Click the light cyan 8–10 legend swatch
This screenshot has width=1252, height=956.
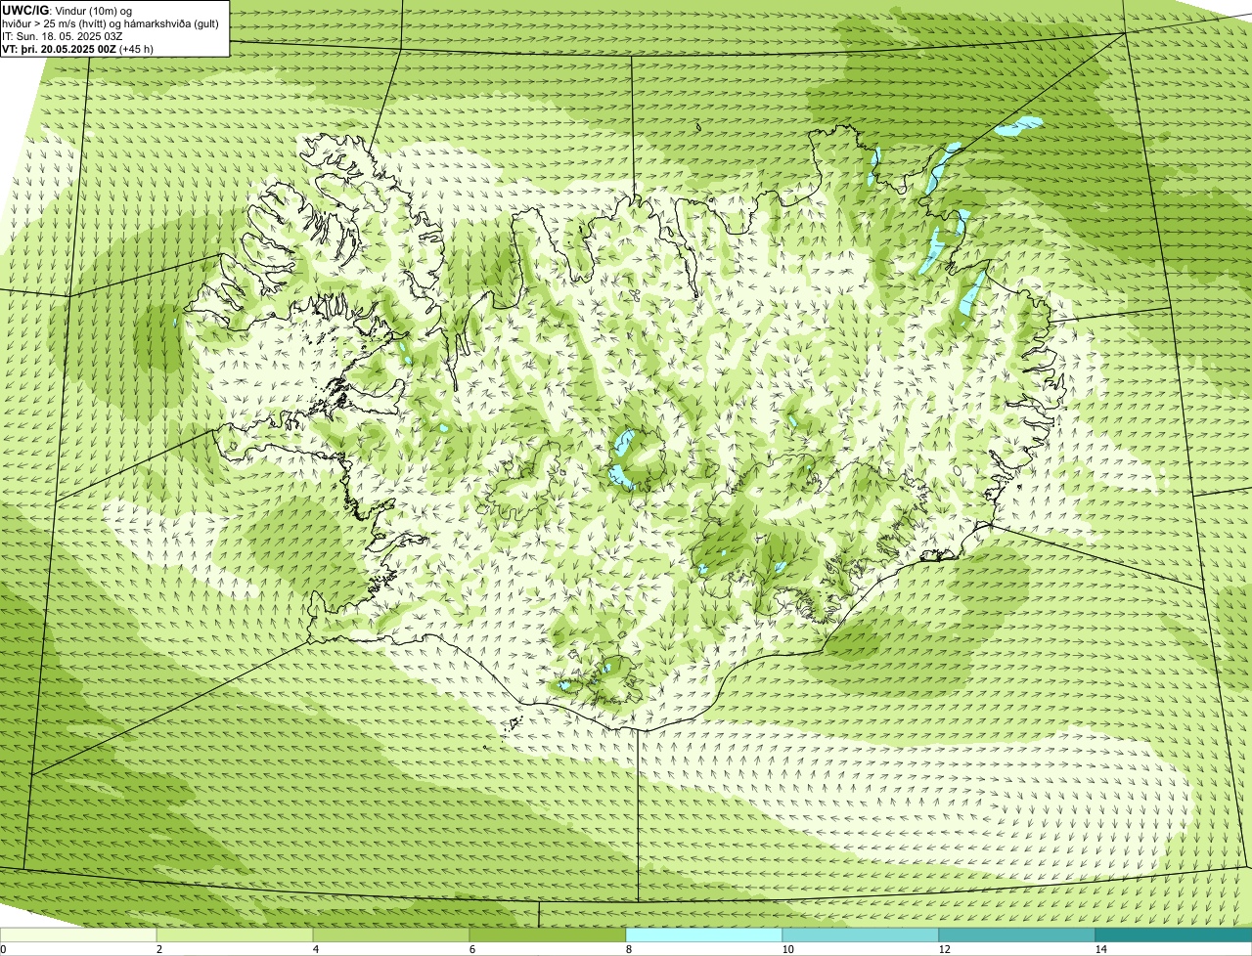pyautogui.click(x=704, y=935)
